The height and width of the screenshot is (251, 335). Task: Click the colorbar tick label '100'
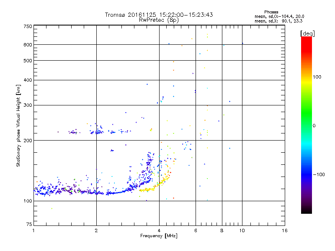[x=317, y=77]
